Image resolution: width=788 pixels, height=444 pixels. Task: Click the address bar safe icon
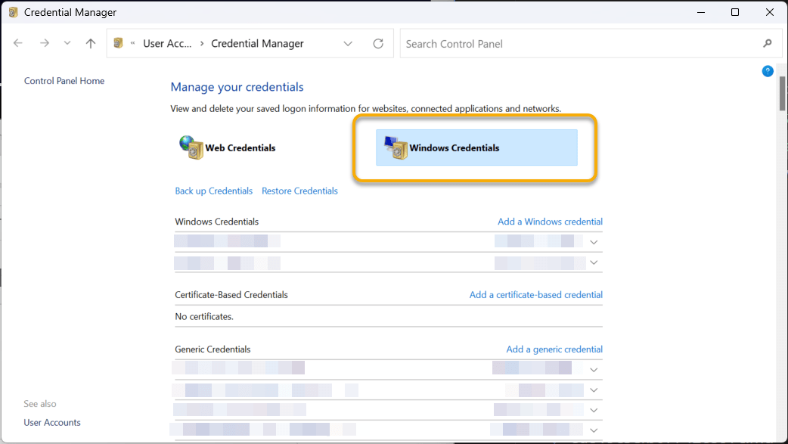(118, 43)
